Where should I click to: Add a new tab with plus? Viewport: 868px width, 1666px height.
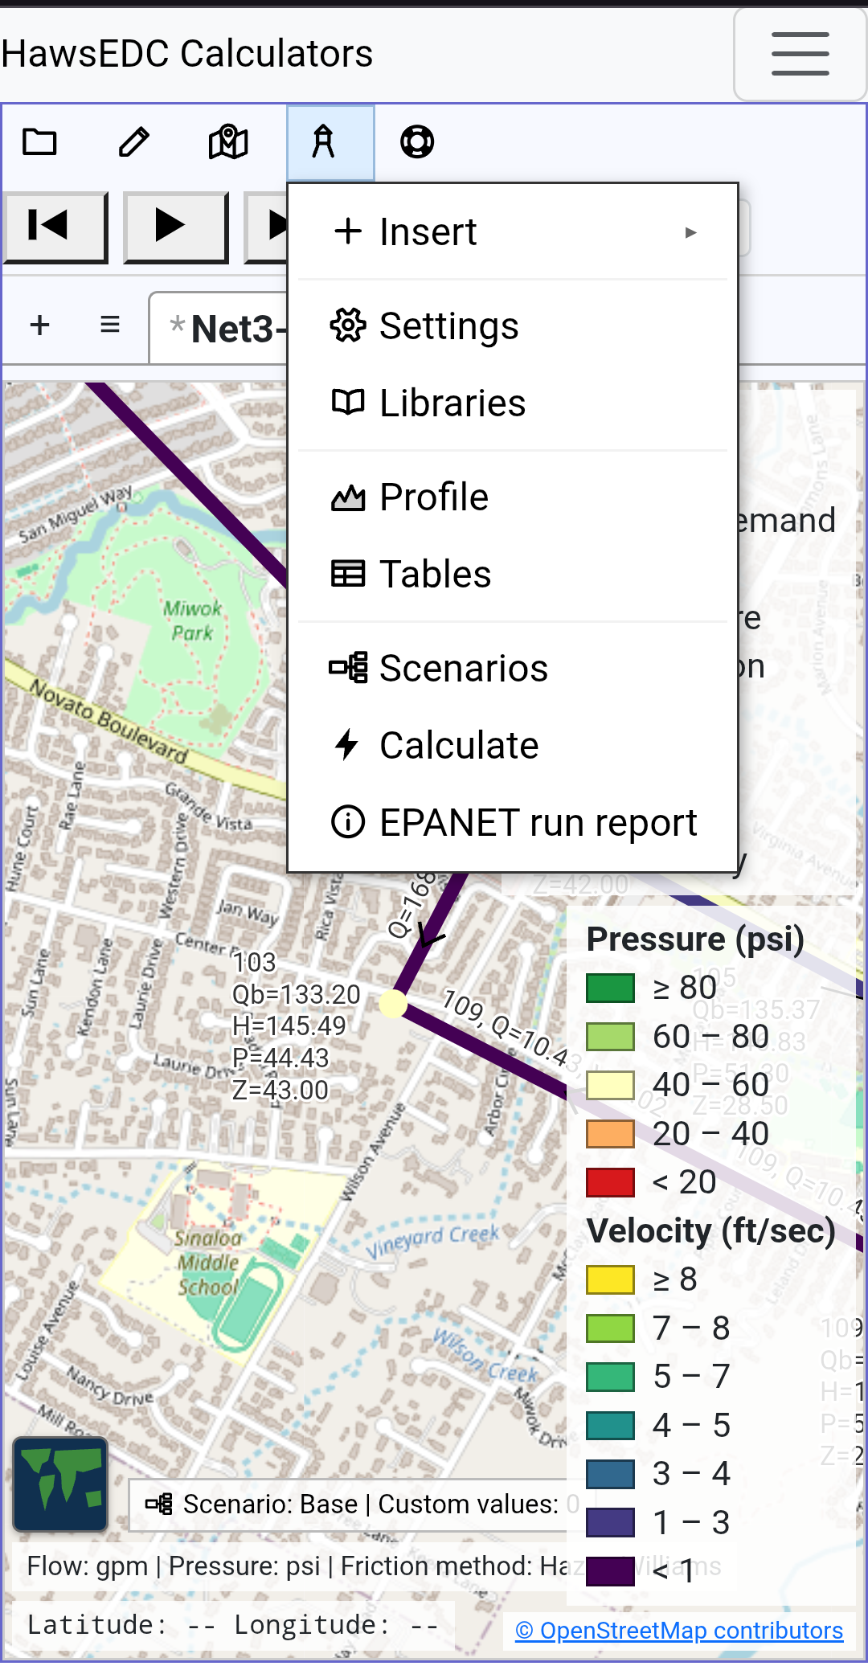point(39,325)
